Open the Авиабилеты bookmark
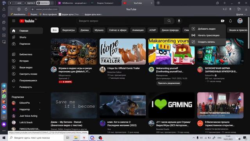The width and height of the screenshot is (250, 141). [18, 14]
